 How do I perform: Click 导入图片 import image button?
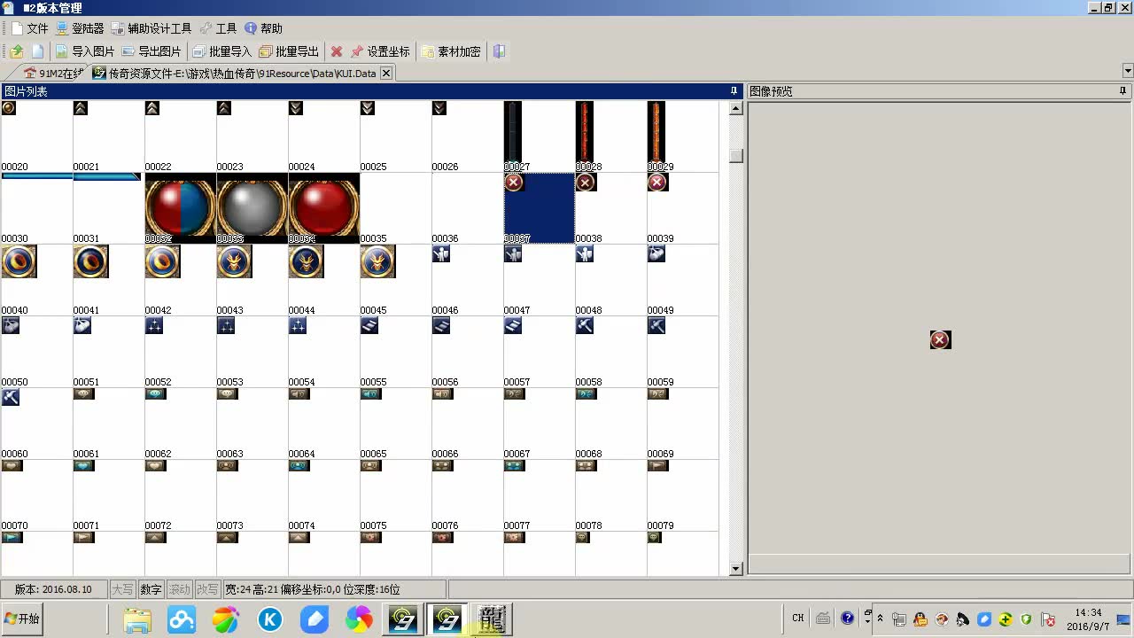(x=85, y=51)
